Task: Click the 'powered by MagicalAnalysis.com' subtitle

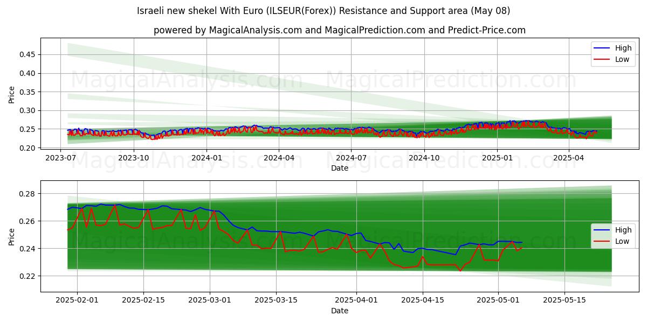Action: (340, 30)
